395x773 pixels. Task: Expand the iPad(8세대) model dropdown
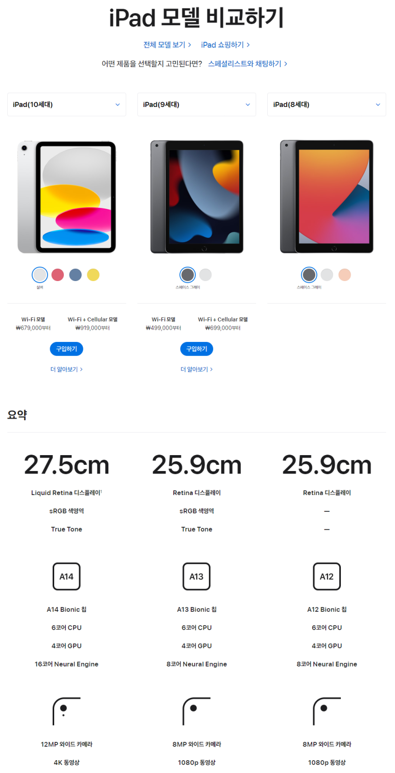pyautogui.click(x=327, y=104)
